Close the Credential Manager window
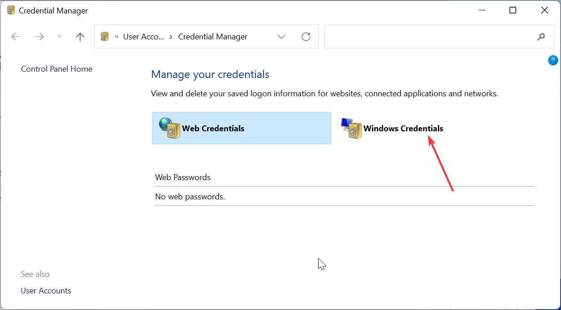Viewport: 561px width, 310px height. [x=544, y=10]
